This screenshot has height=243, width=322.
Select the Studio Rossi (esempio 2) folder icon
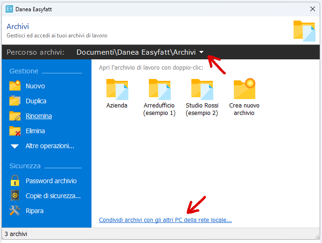tap(202, 89)
